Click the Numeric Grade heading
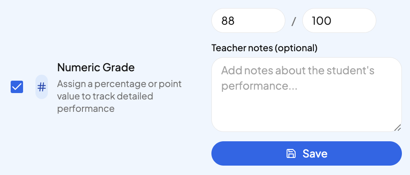This screenshot has width=410, height=175. pyautogui.click(x=96, y=67)
